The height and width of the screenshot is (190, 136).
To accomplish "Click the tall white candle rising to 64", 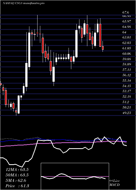I will 29,50.
